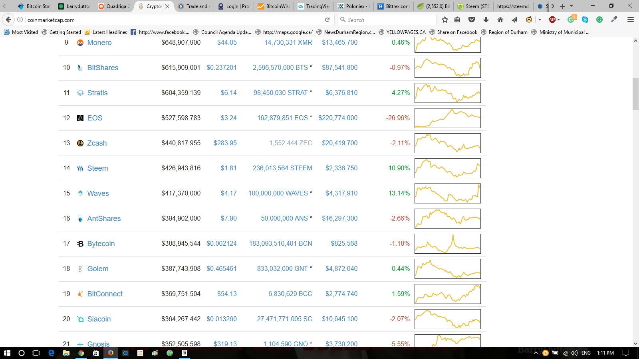Show site information for coinmarketcap.com
The image size is (639, 359).
point(20,20)
